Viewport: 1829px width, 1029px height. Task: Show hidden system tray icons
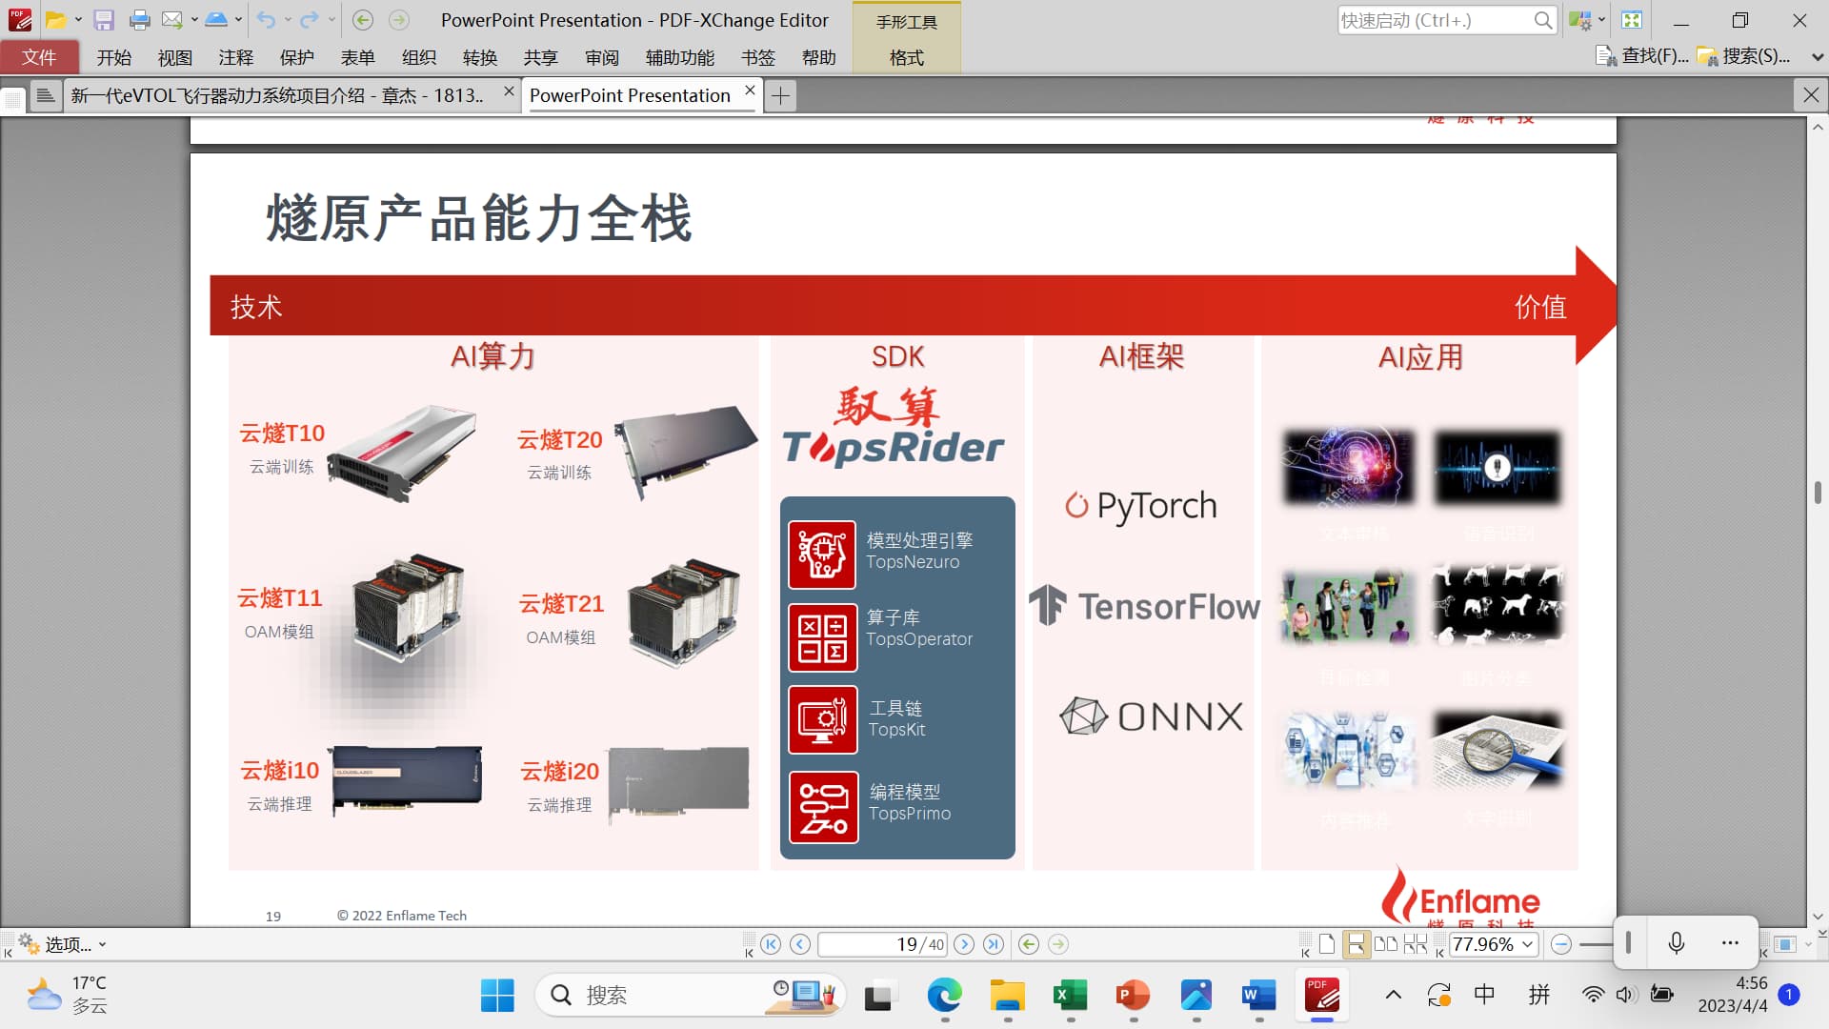pos(1393,996)
